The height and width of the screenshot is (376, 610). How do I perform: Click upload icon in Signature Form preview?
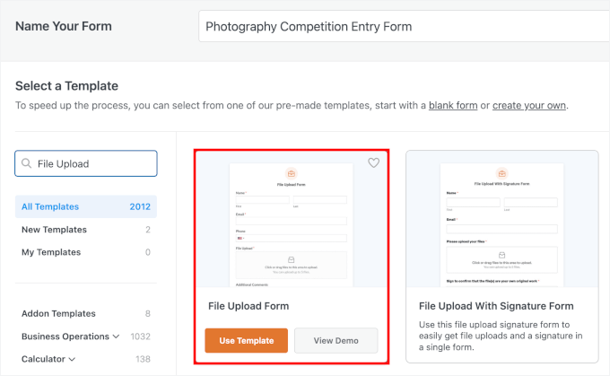point(501,254)
